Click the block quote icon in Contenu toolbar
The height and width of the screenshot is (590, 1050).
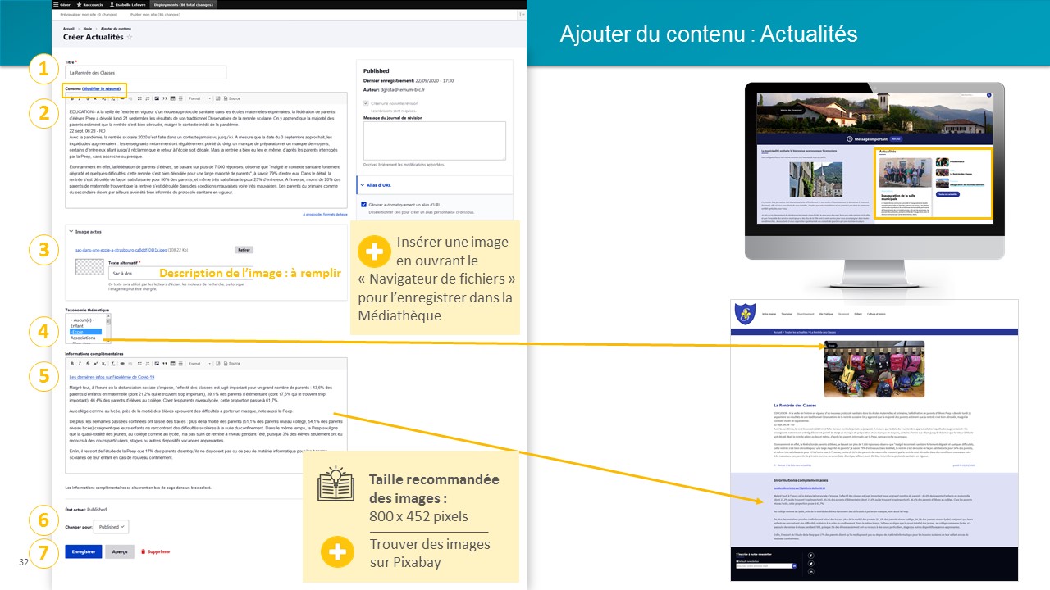pyautogui.click(x=164, y=98)
